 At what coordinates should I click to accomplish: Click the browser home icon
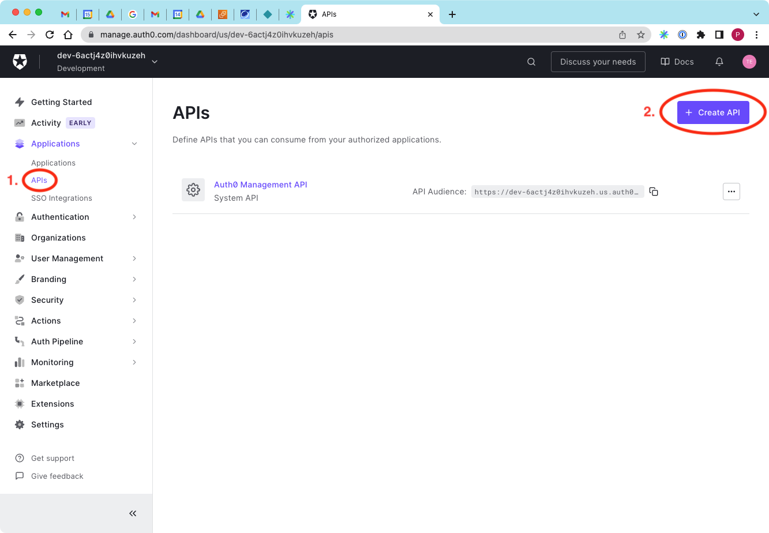click(x=68, y=35)
